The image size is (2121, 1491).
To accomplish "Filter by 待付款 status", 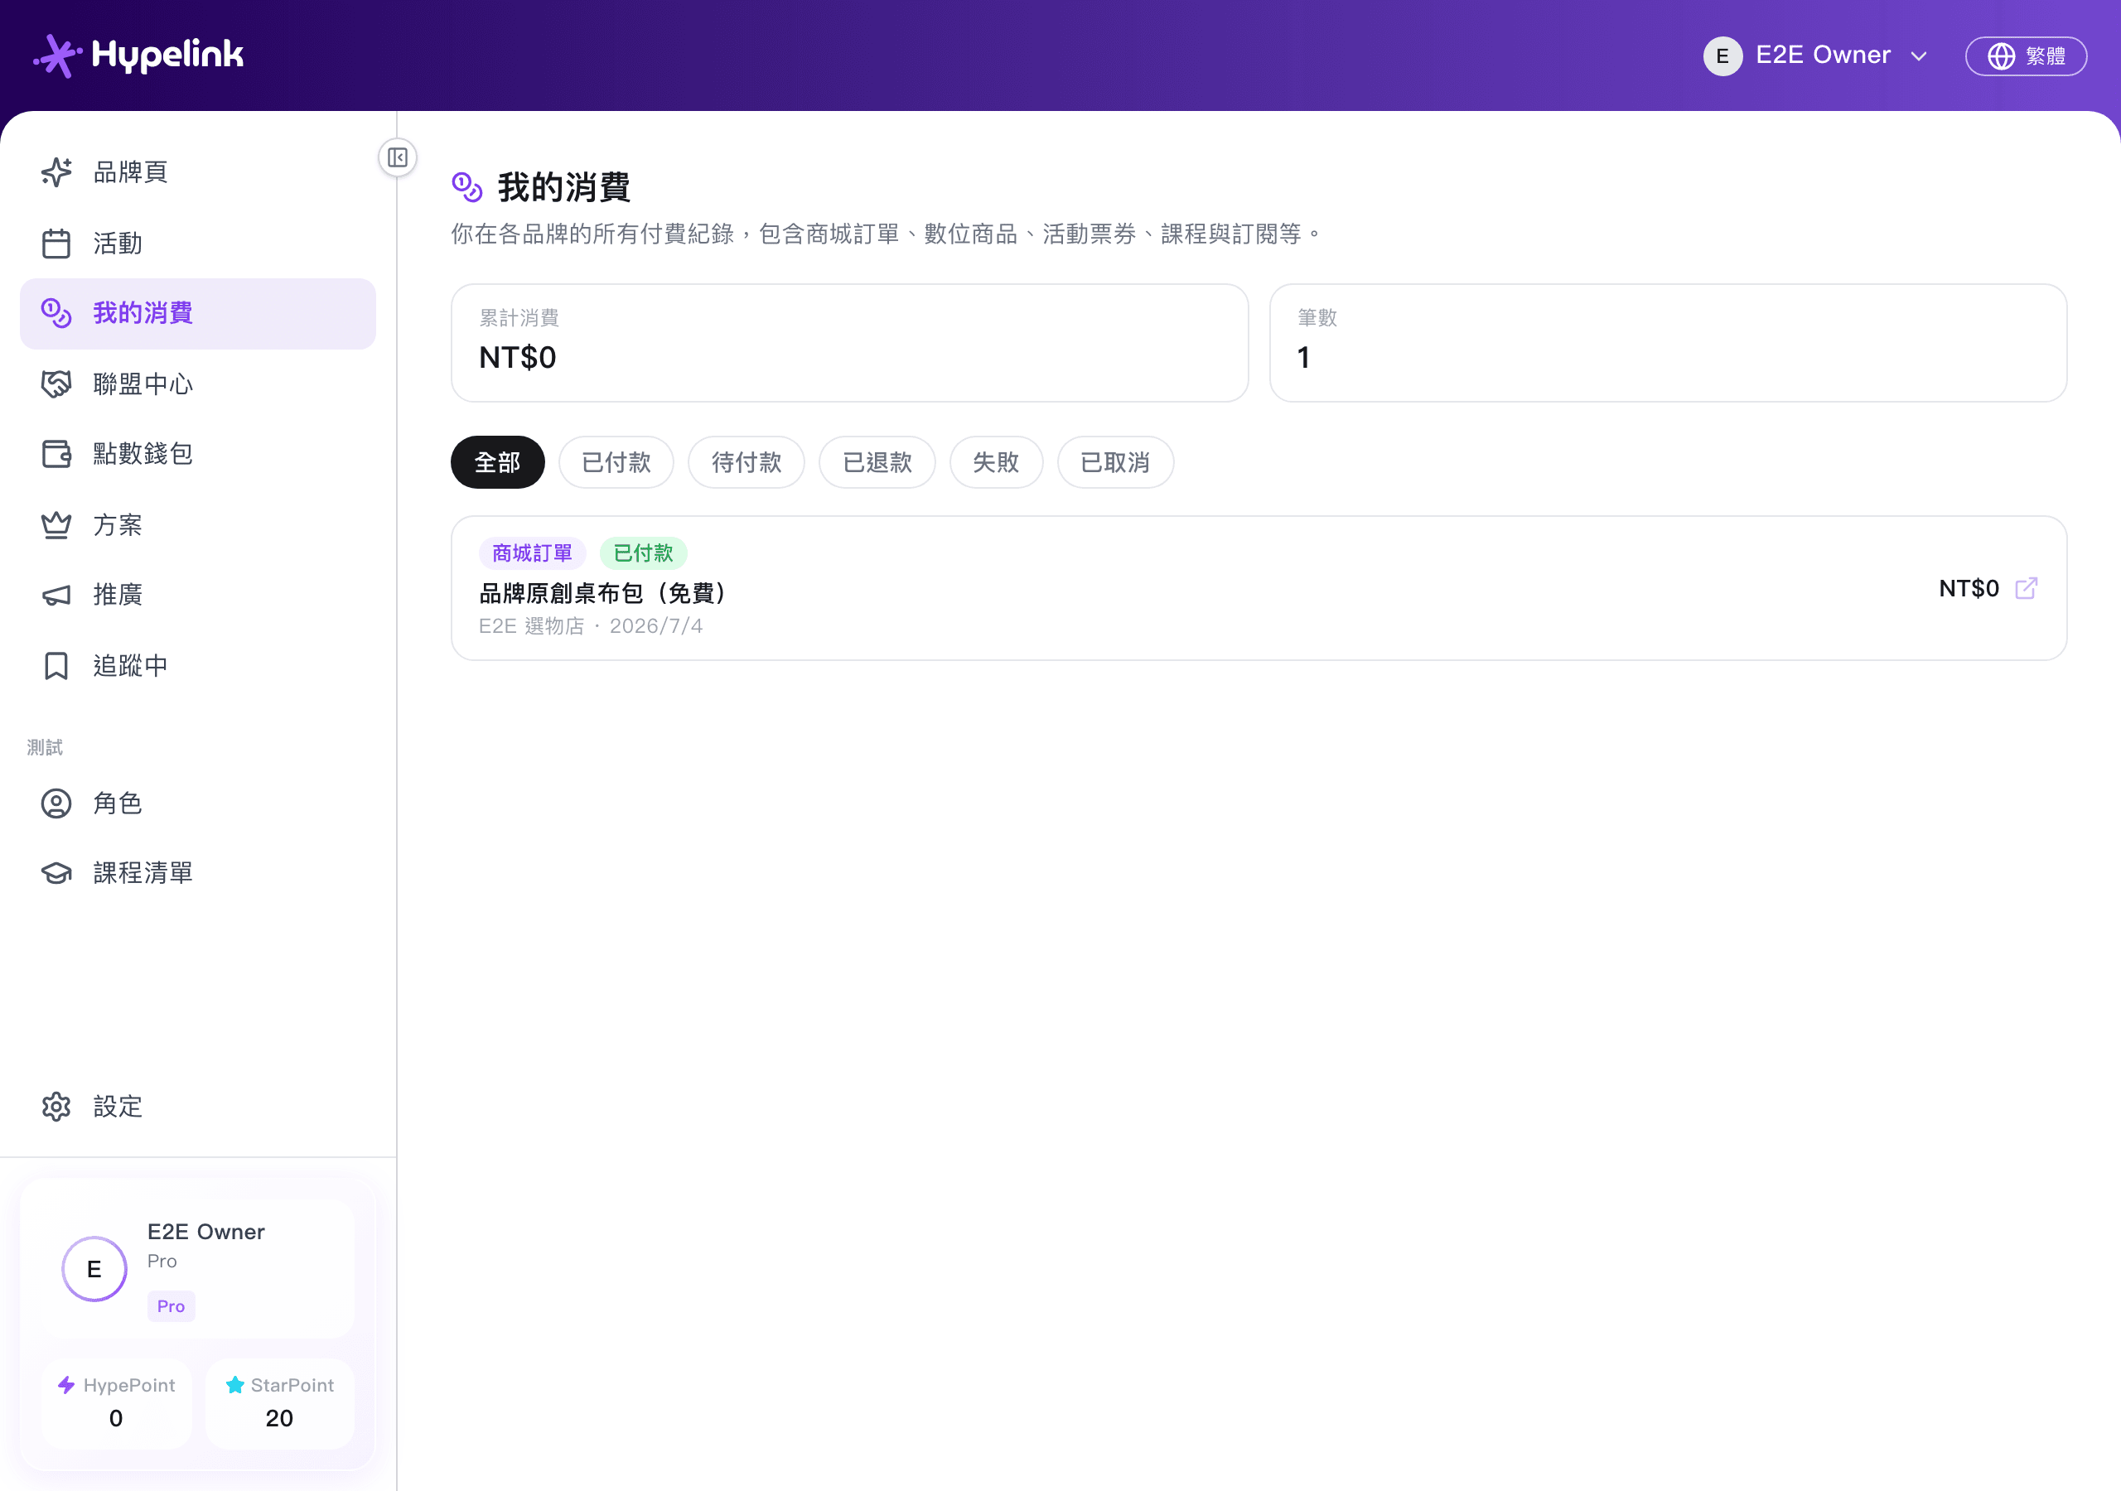I will (x=746, y=462).
